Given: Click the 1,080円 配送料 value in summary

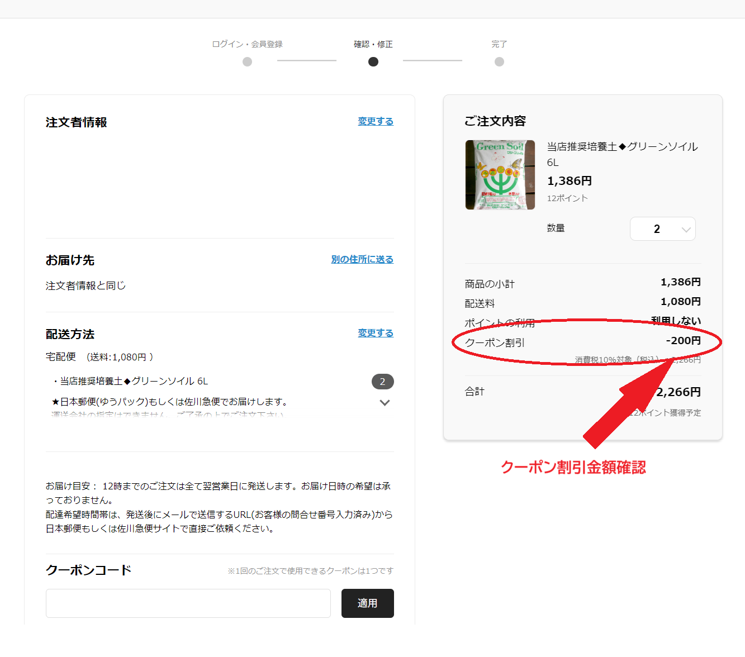Looking at the screenshot, I should click(x=680, y=302).
